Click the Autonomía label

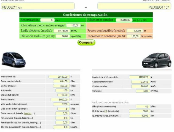click(6, 91)
